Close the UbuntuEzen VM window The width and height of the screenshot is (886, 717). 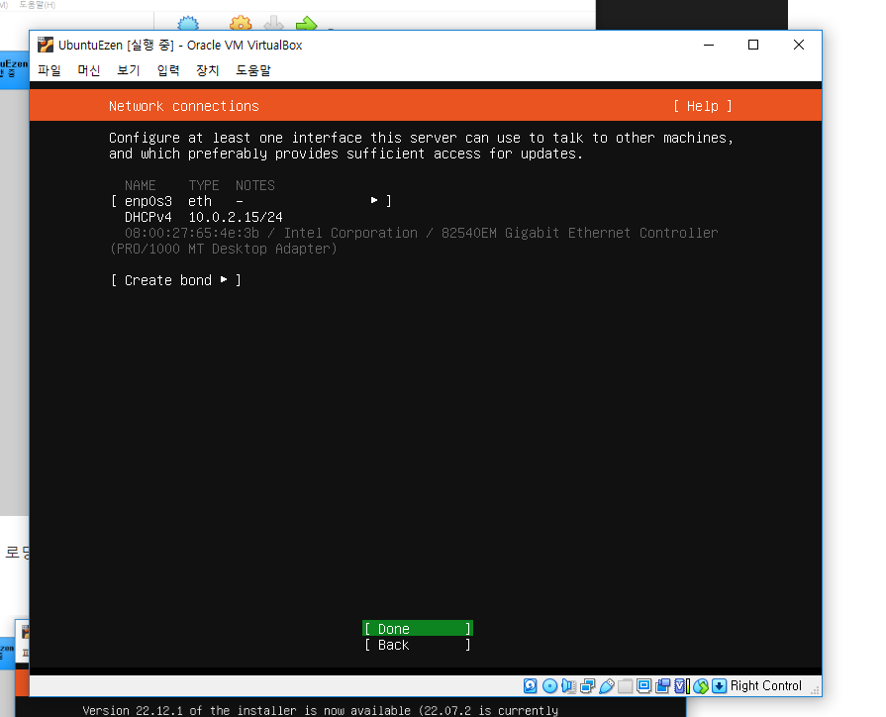pyautogui.click(x=799, y=45)
